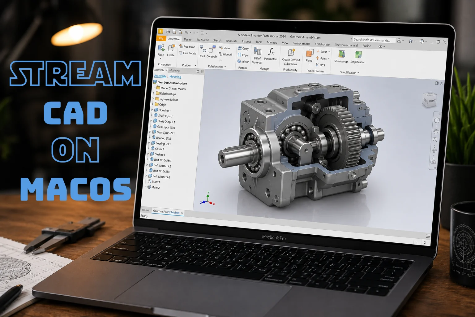Close the Gearbox Assembly.iam document tab
The height and width of the screenshot is (317, 475).
click(x=182, y=213)
